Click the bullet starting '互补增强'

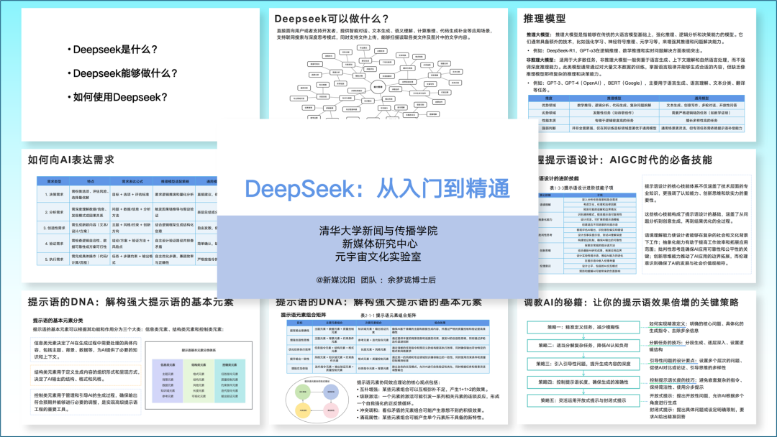click(x=422, y=390)
